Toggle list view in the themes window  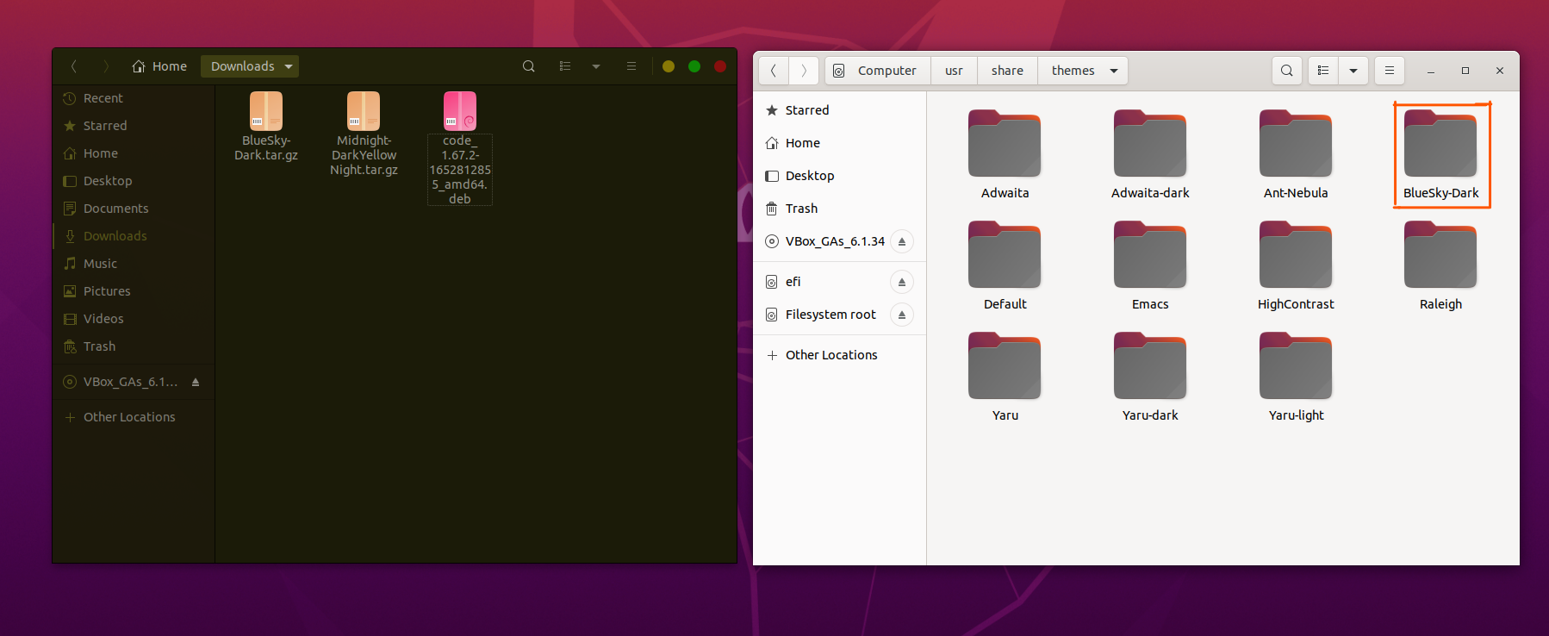(x=1323, y=71)
